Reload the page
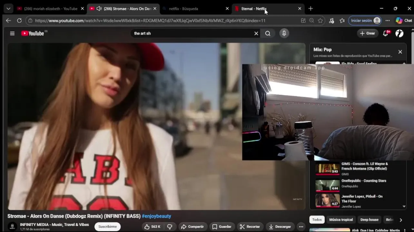414x232 pixels. [x=19, y=21]
